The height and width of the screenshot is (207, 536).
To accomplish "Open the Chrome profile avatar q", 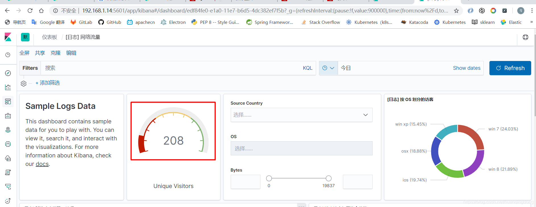I will point(521,11).
